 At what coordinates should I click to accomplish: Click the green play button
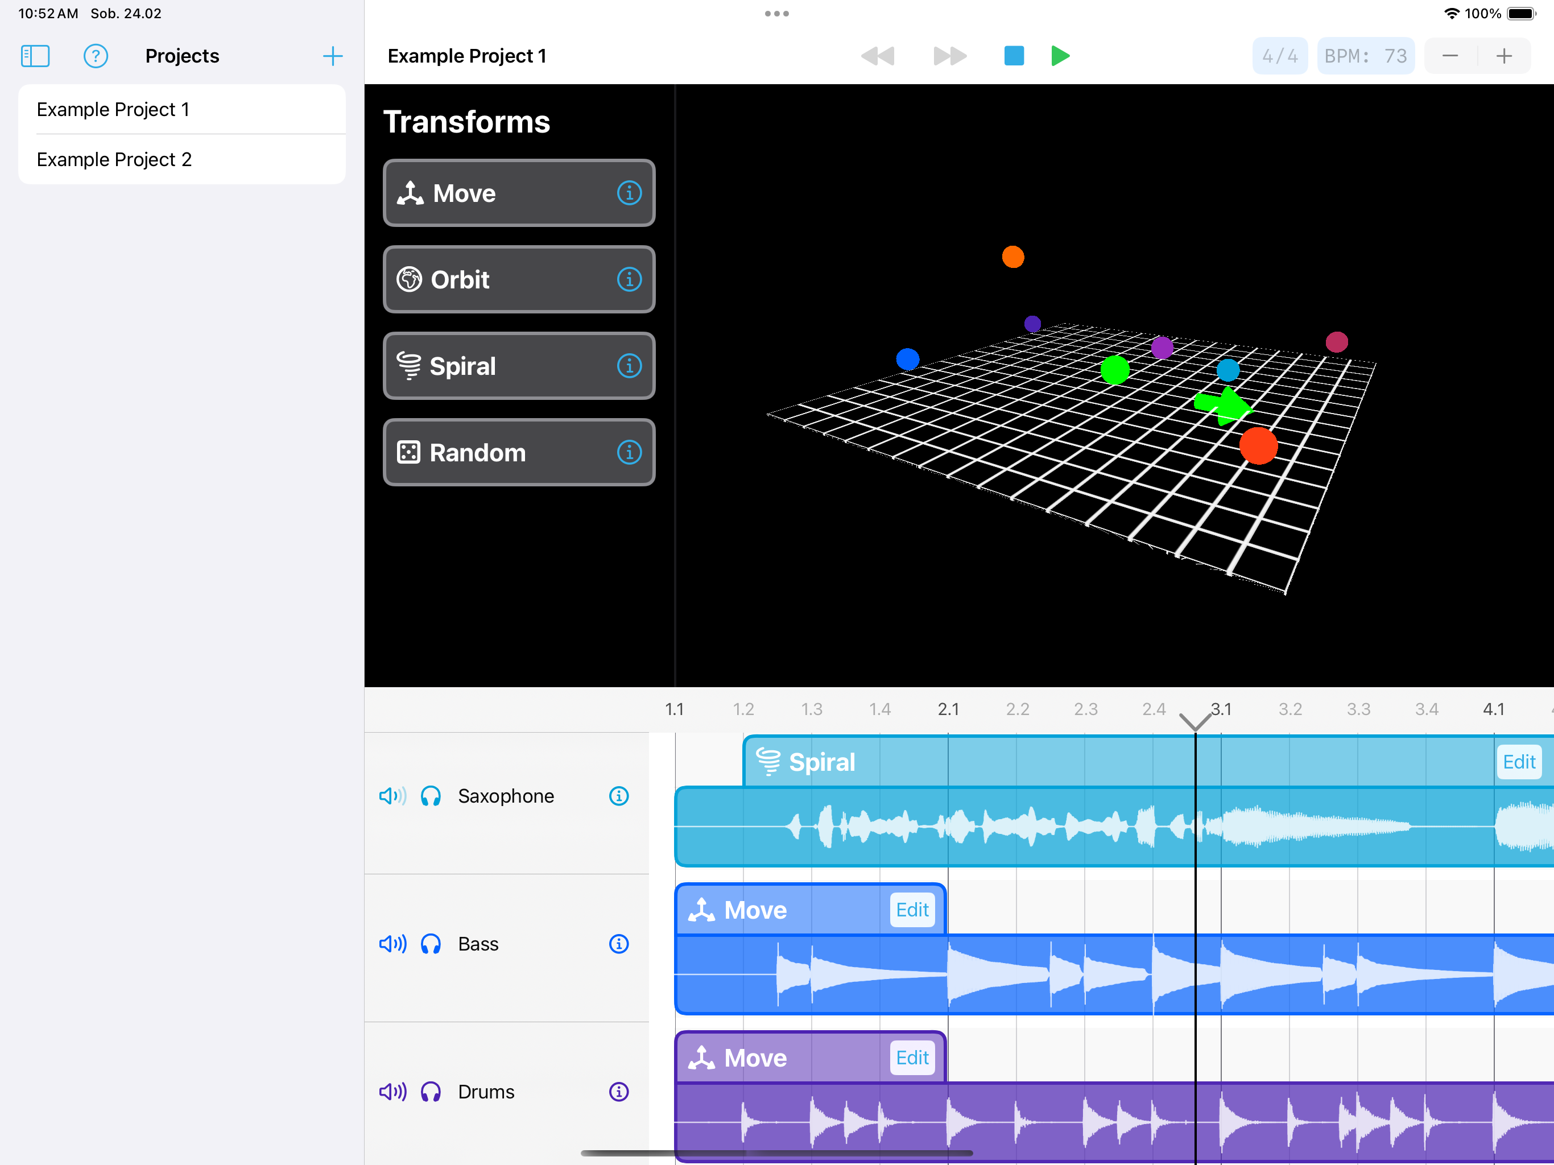point(1060,56)
